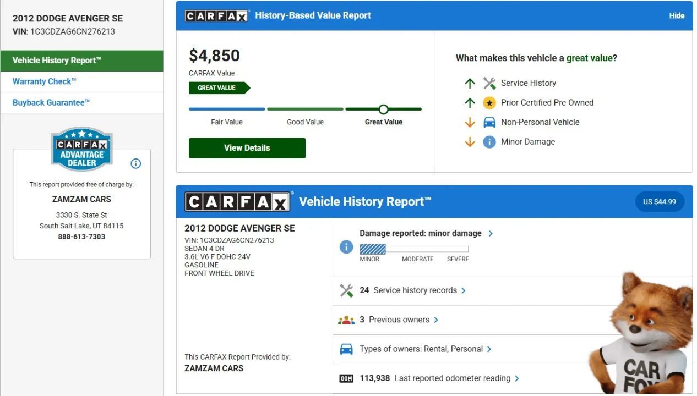Click the US $44.99 price button
This screenshot has height=396, width=697.
(659, 202)
